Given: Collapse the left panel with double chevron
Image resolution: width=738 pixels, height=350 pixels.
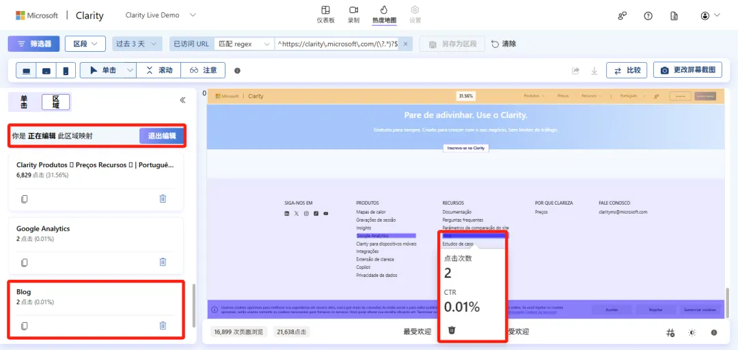Looking at the screenshot, I should [182, 100].
